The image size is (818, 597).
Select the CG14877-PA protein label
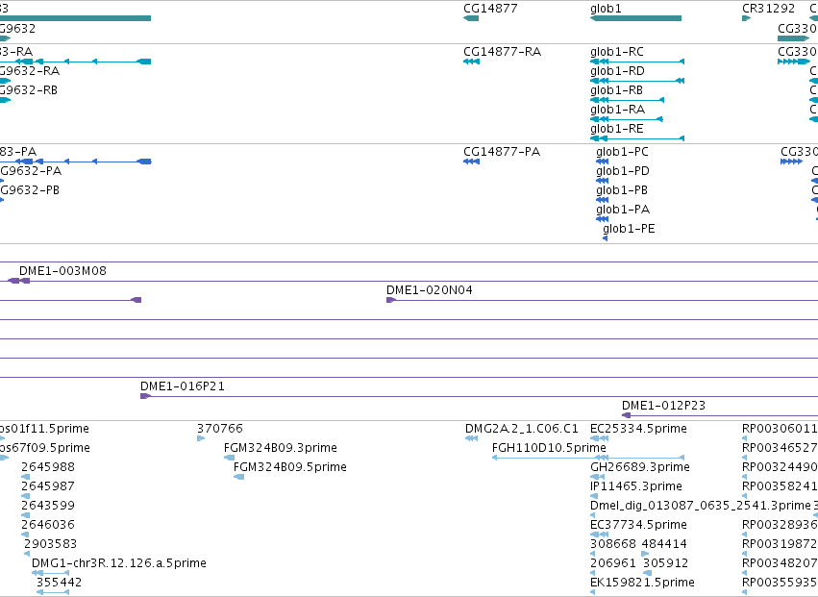coord(502,152)
